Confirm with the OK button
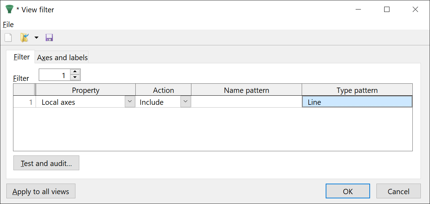430x204 pixels. (348, 191)
